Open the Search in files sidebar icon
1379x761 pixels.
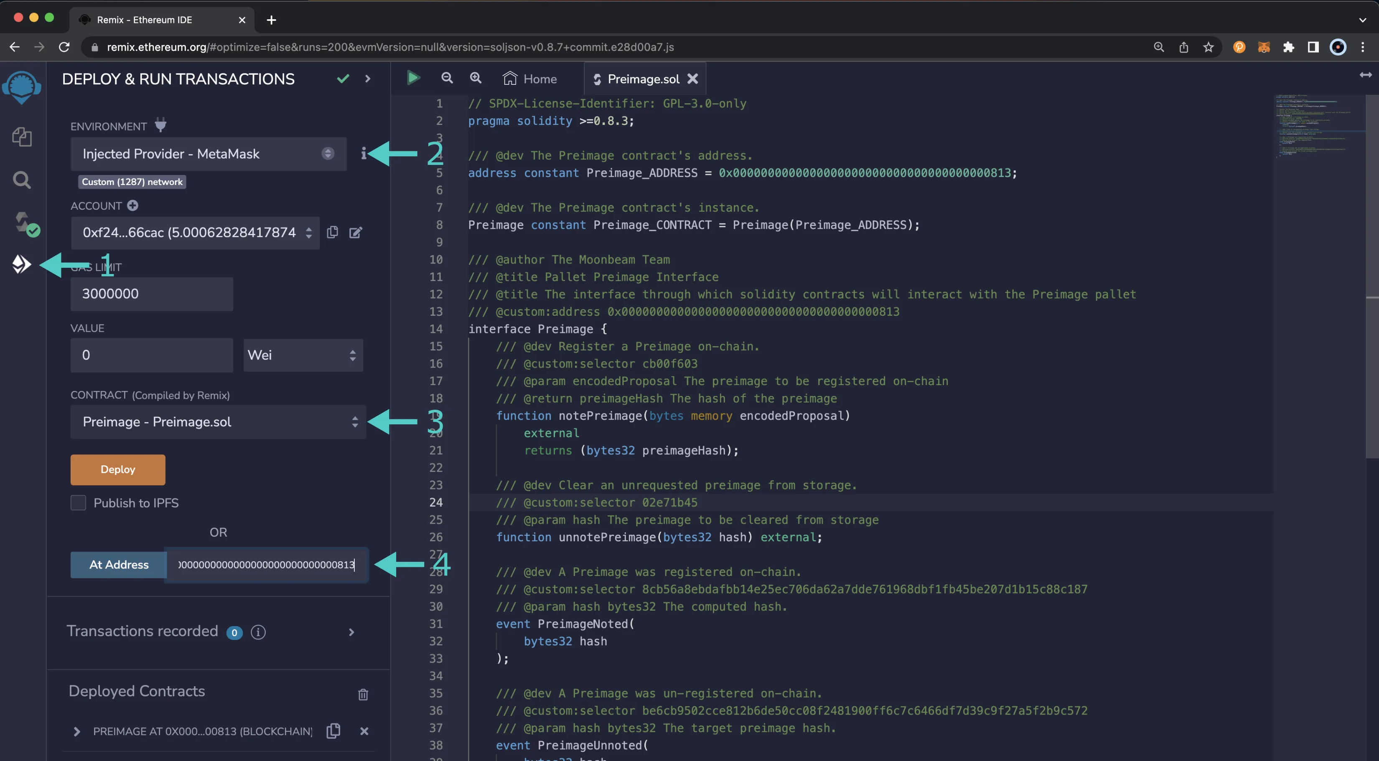[21, 180]
